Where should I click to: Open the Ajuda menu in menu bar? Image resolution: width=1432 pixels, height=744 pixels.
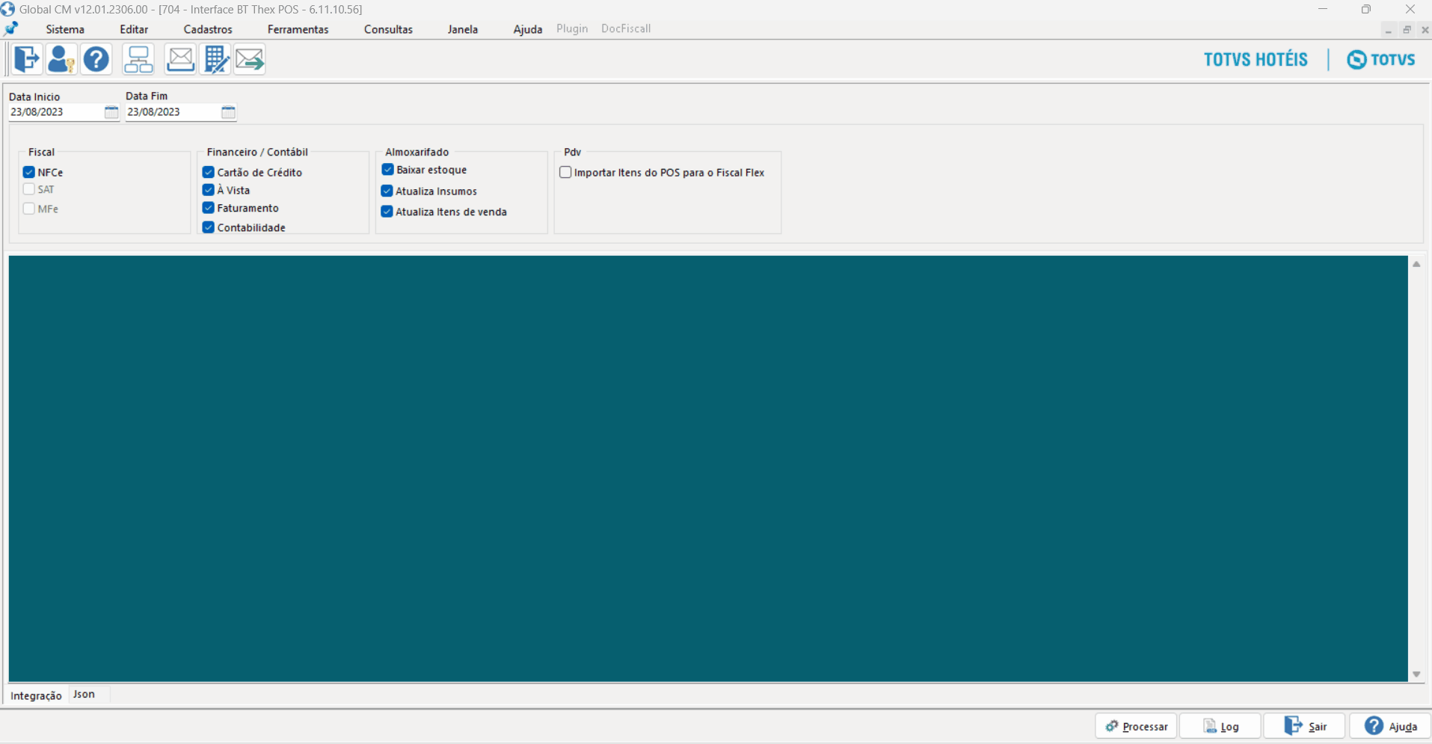[x=528, y=29]
